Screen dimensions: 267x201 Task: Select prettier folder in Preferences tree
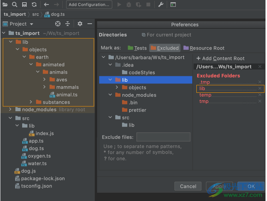[134, 110]
